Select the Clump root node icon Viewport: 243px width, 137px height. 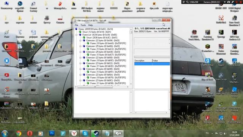[76, 29]
